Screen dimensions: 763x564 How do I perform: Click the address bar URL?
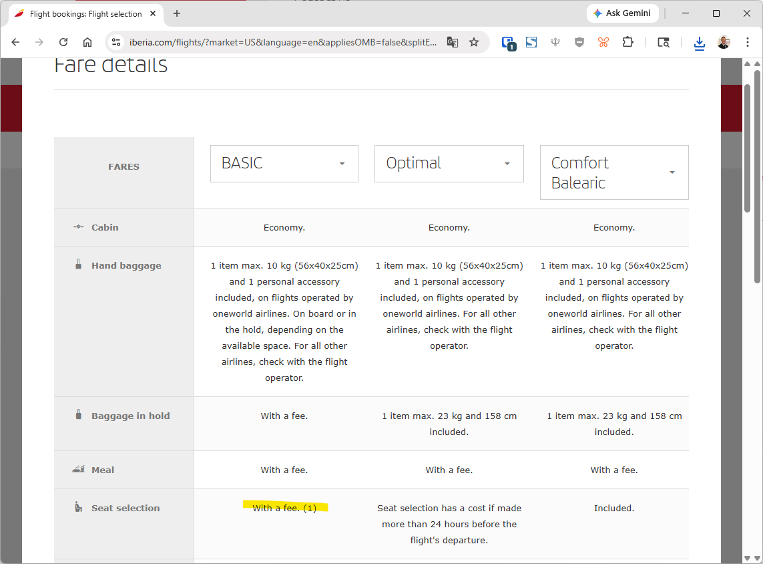click(x=282, y=42)
